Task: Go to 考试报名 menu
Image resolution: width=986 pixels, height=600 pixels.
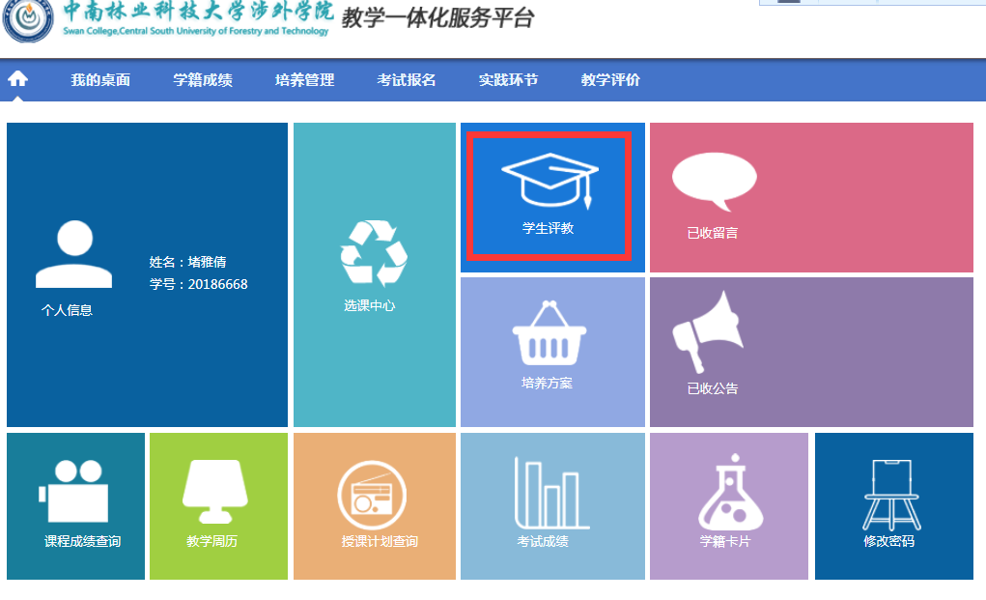Action: 407,80
